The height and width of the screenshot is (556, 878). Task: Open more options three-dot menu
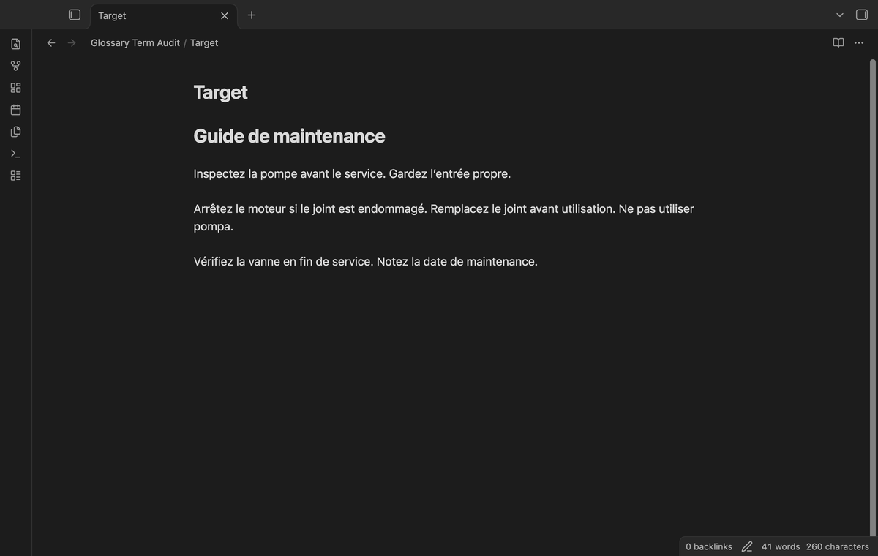(x=859, y=42)
